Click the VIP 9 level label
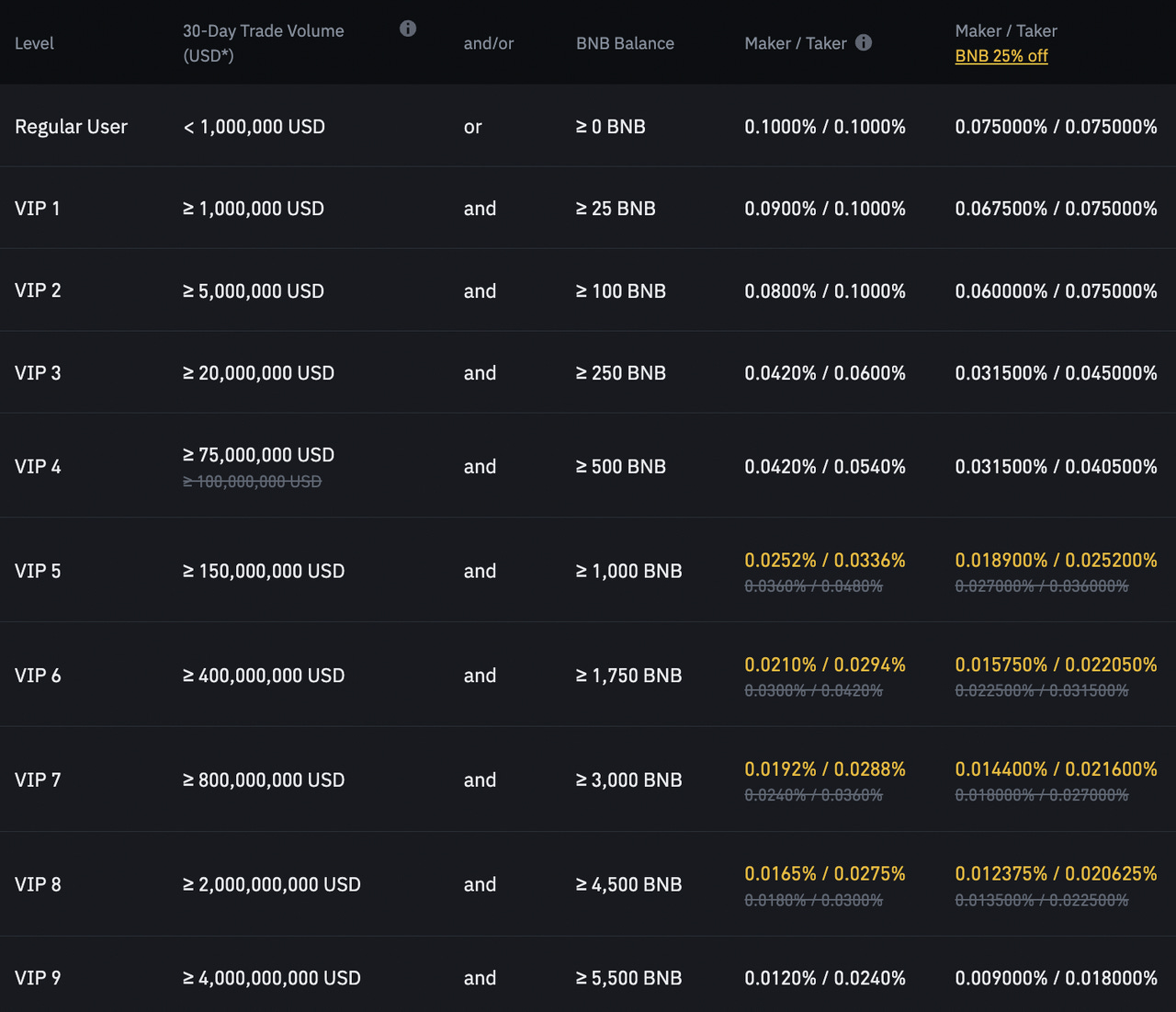This screenshot has width=1176, height=1012. [x=38, y=978]
